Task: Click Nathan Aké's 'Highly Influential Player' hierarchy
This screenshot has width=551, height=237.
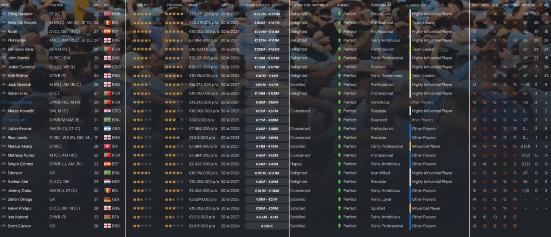Action: click(x=432, y=181)
